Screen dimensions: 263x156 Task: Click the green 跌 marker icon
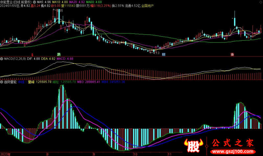[x=59, y=54]
